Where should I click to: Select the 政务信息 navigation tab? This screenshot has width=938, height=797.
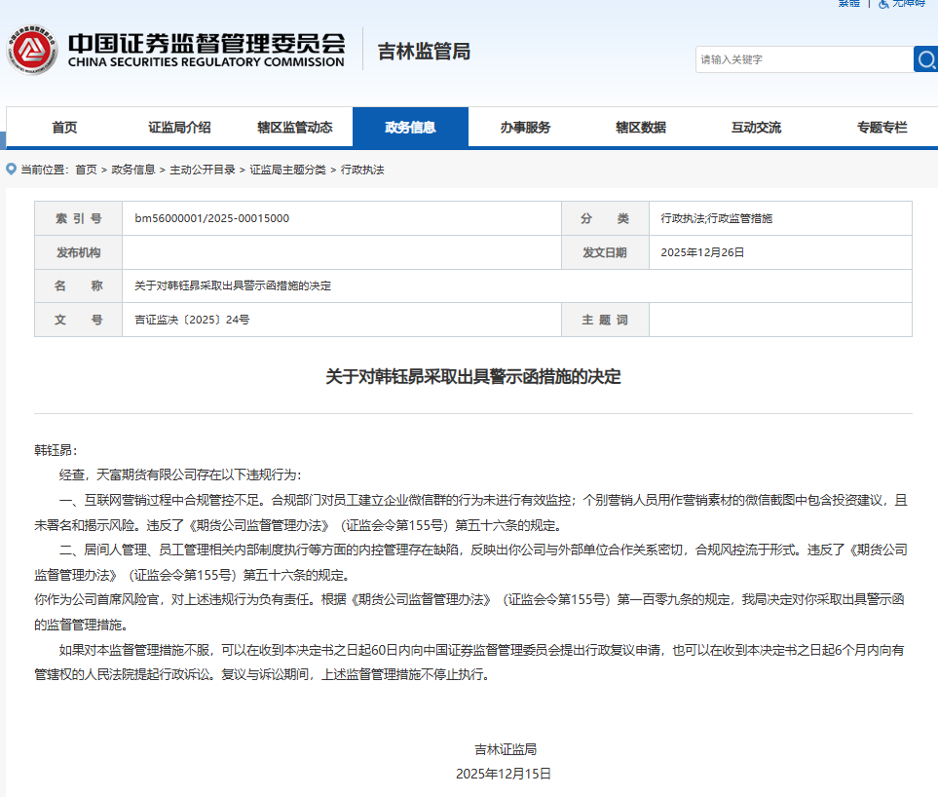[x=410, y=128]
